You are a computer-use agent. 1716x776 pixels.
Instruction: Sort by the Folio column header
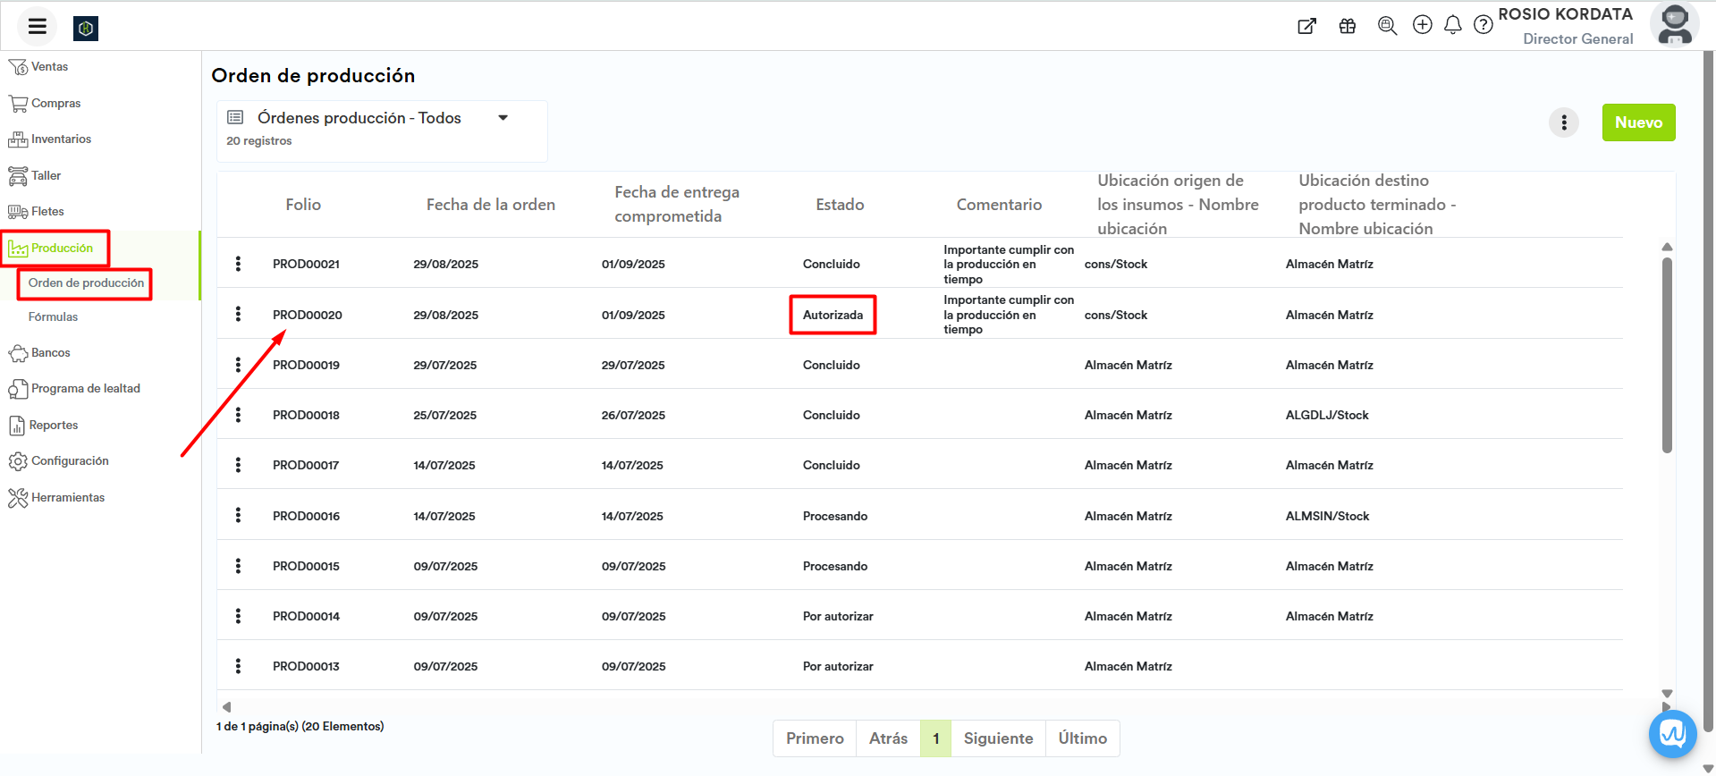(303, 205)
